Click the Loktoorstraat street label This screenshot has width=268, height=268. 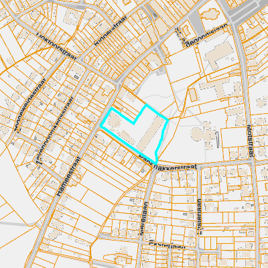(x=56, y=47)
